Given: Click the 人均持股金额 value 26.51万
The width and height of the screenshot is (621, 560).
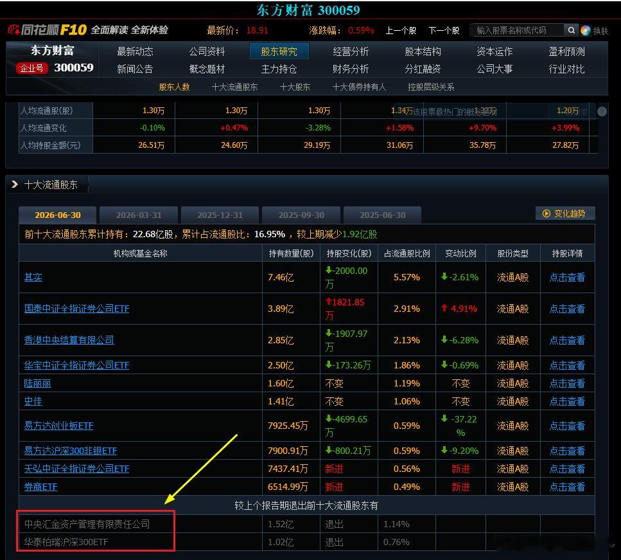Looking at the screenshot, I should (152, 145).
